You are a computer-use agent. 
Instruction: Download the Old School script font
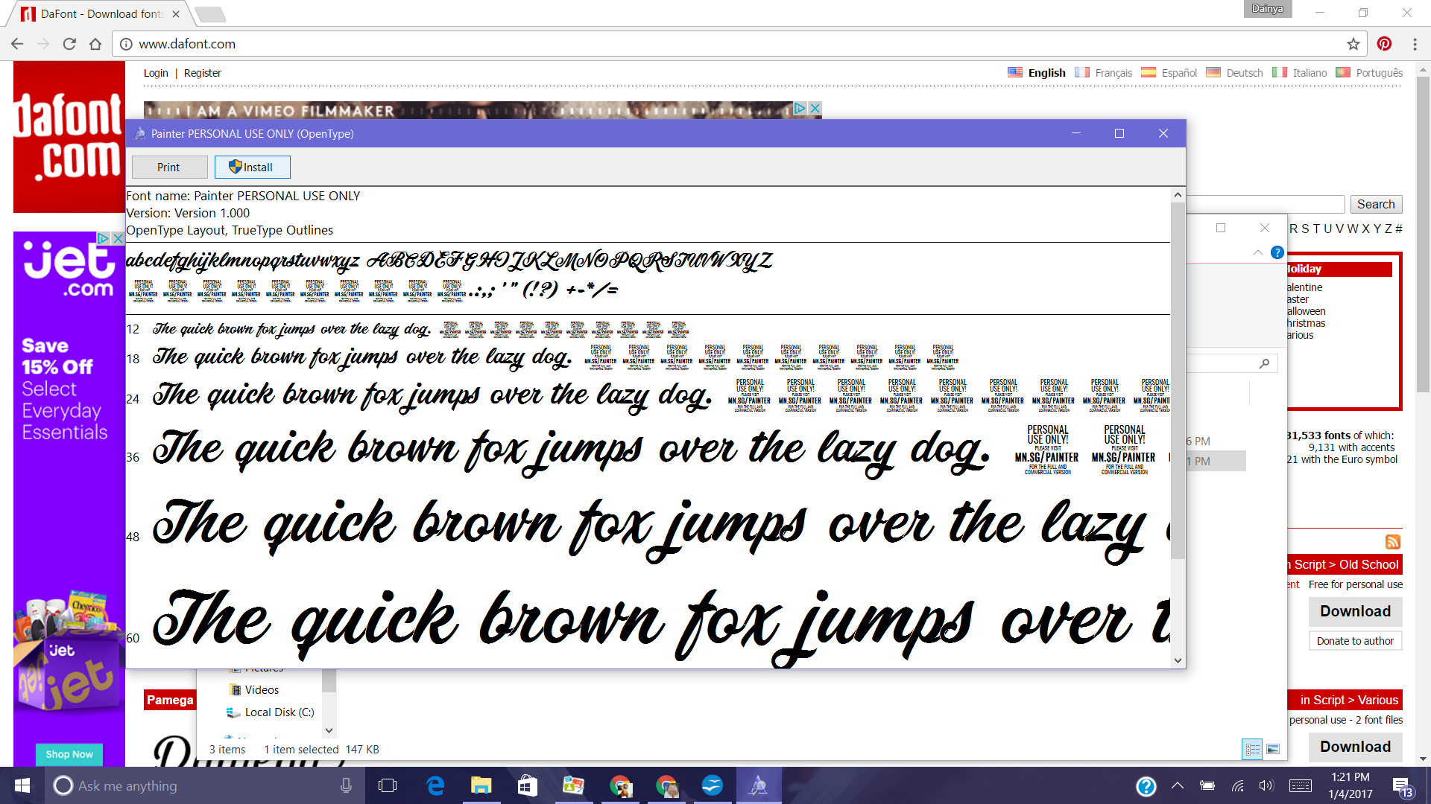point(1355,611)
